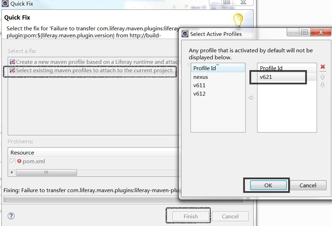Open the Quick Fix help icon
The image size is (332, 226).
(11, 216)
